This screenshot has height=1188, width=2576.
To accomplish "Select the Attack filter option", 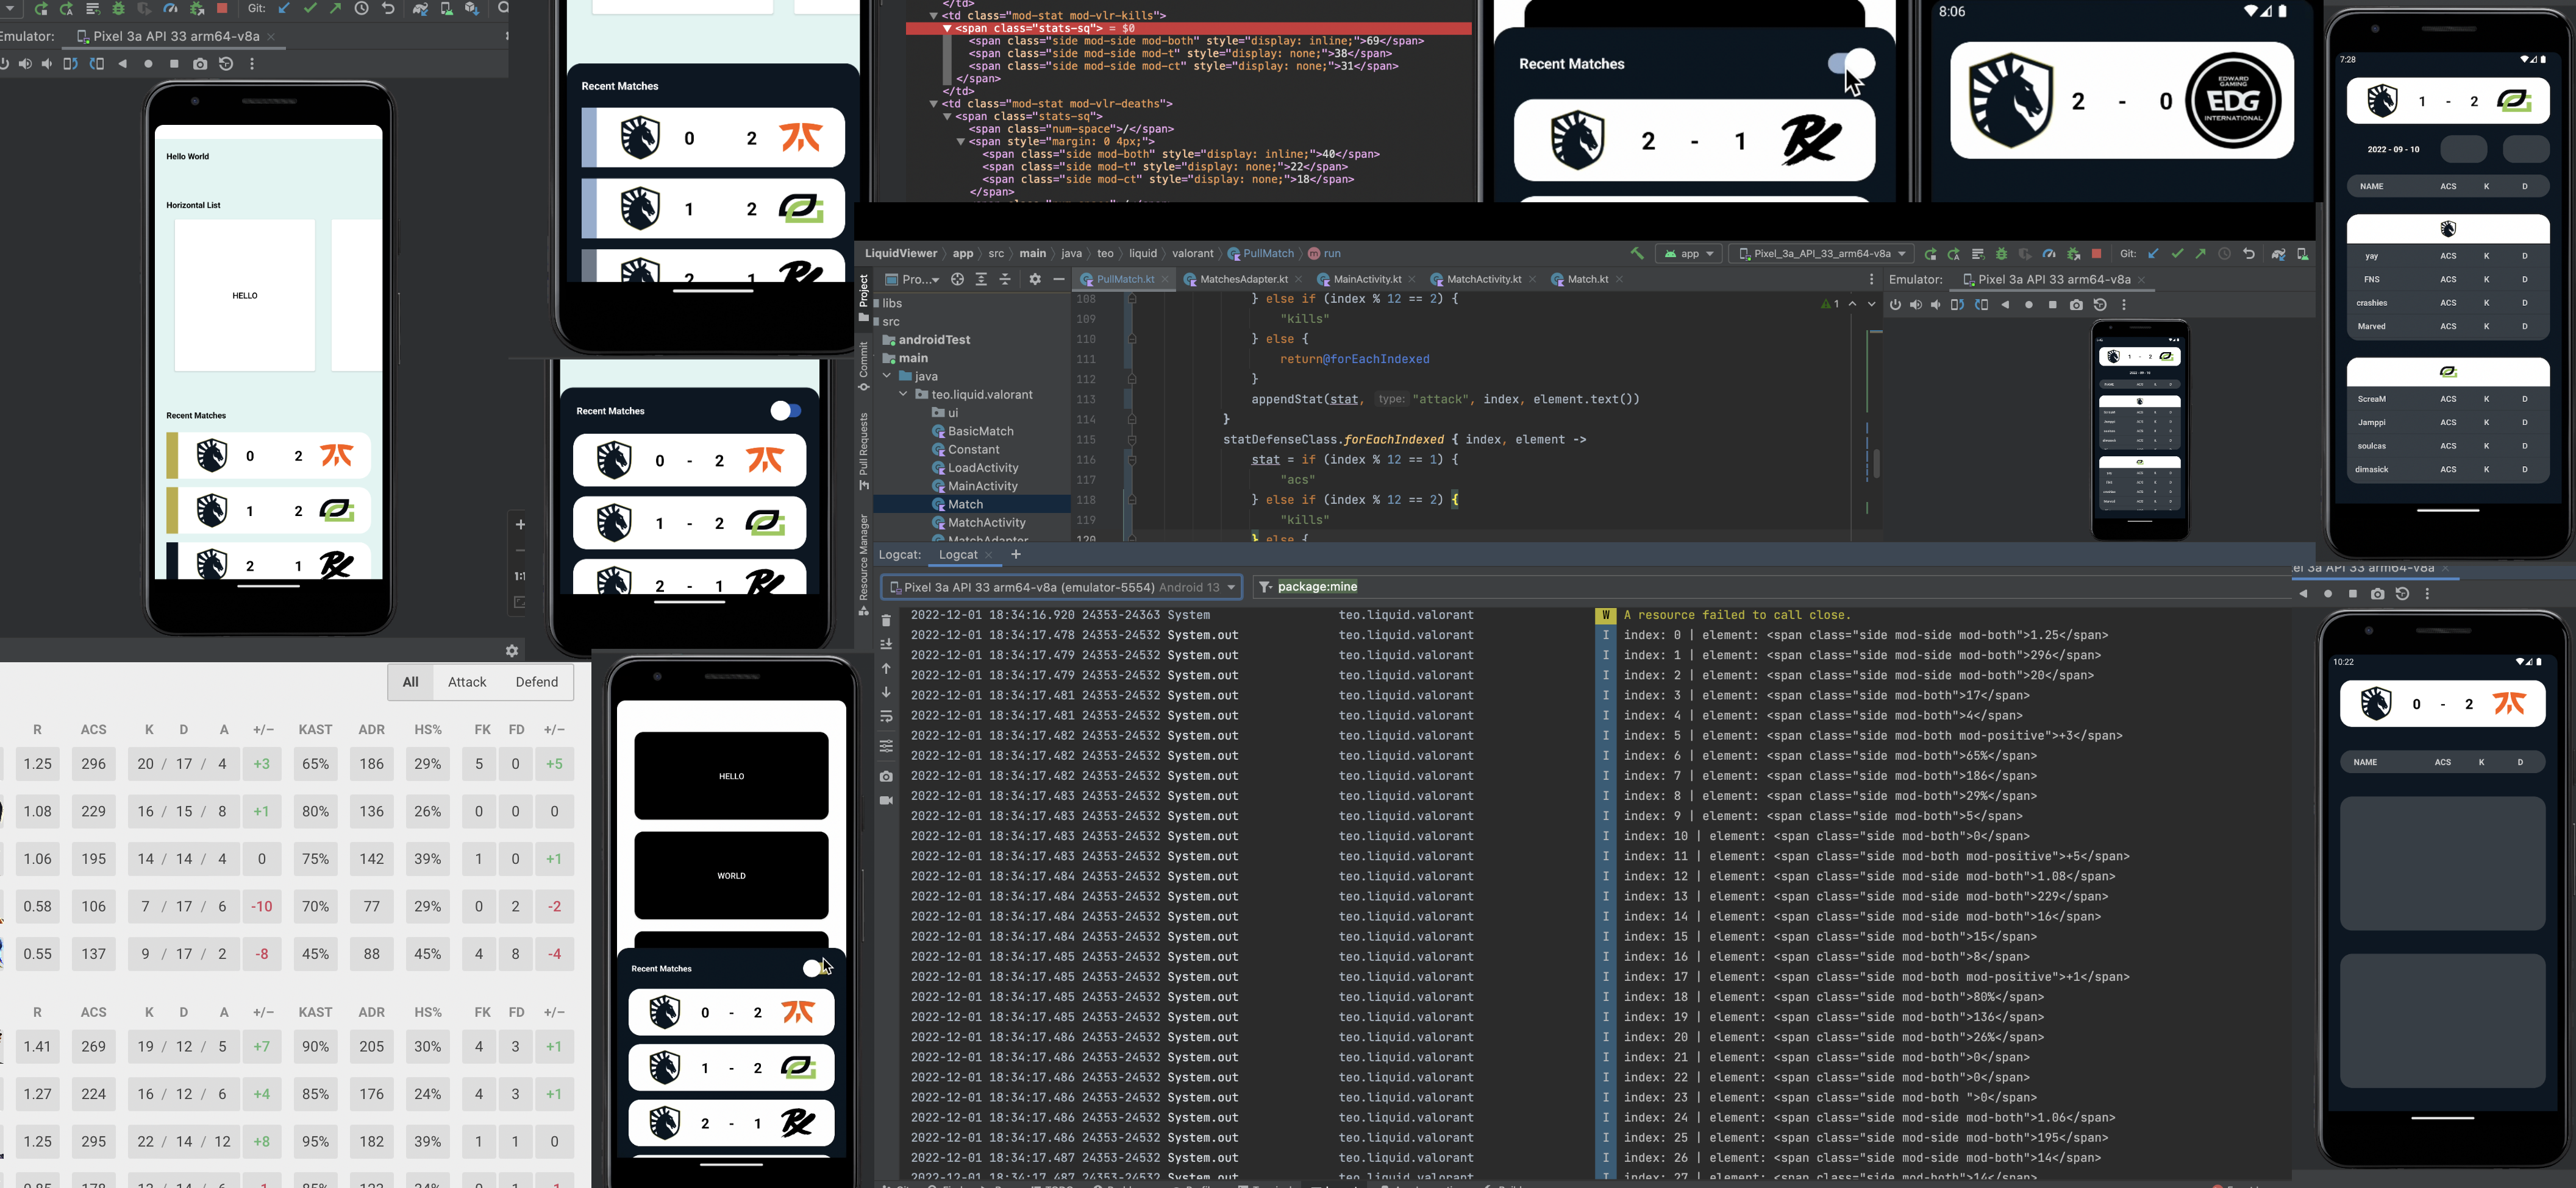I will pos(467,682).
